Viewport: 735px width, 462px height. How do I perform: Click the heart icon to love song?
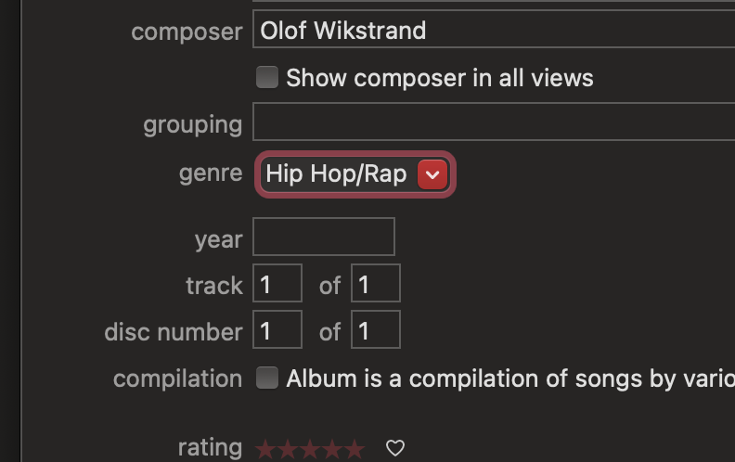[x=395, y=448]
